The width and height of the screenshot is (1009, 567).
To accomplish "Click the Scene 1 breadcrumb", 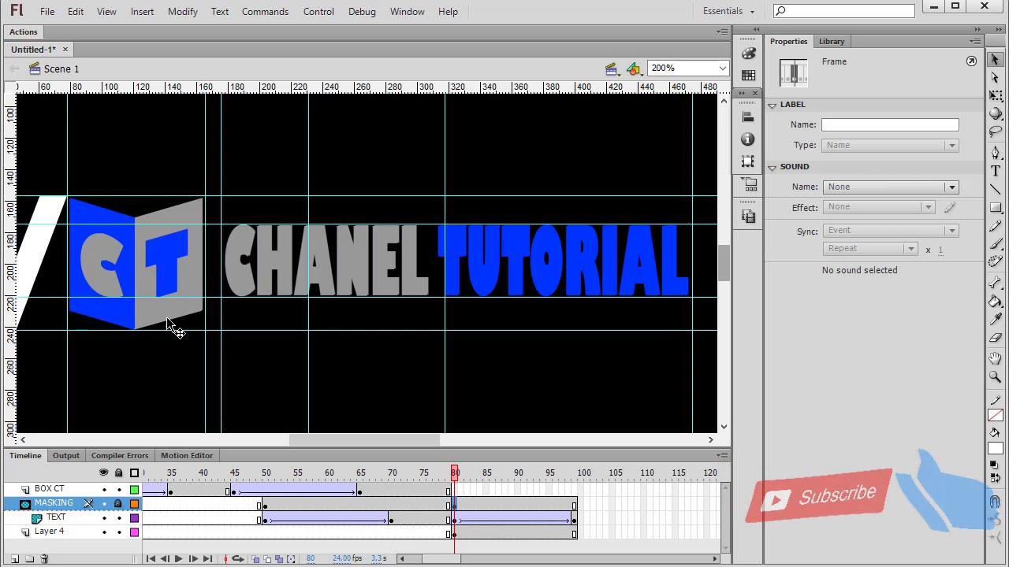I will [x=54, y=69].
